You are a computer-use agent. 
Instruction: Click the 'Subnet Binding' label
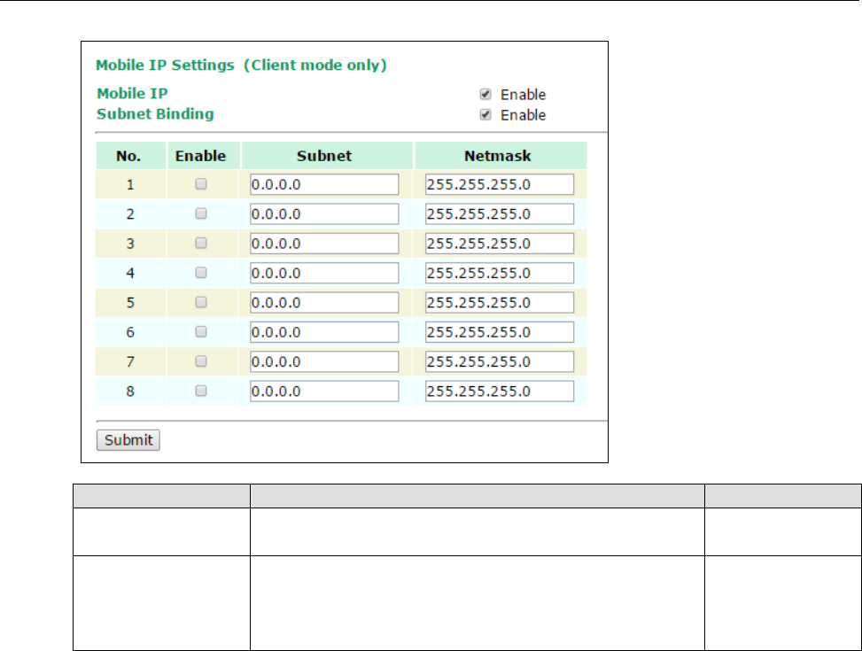[156, 114]
